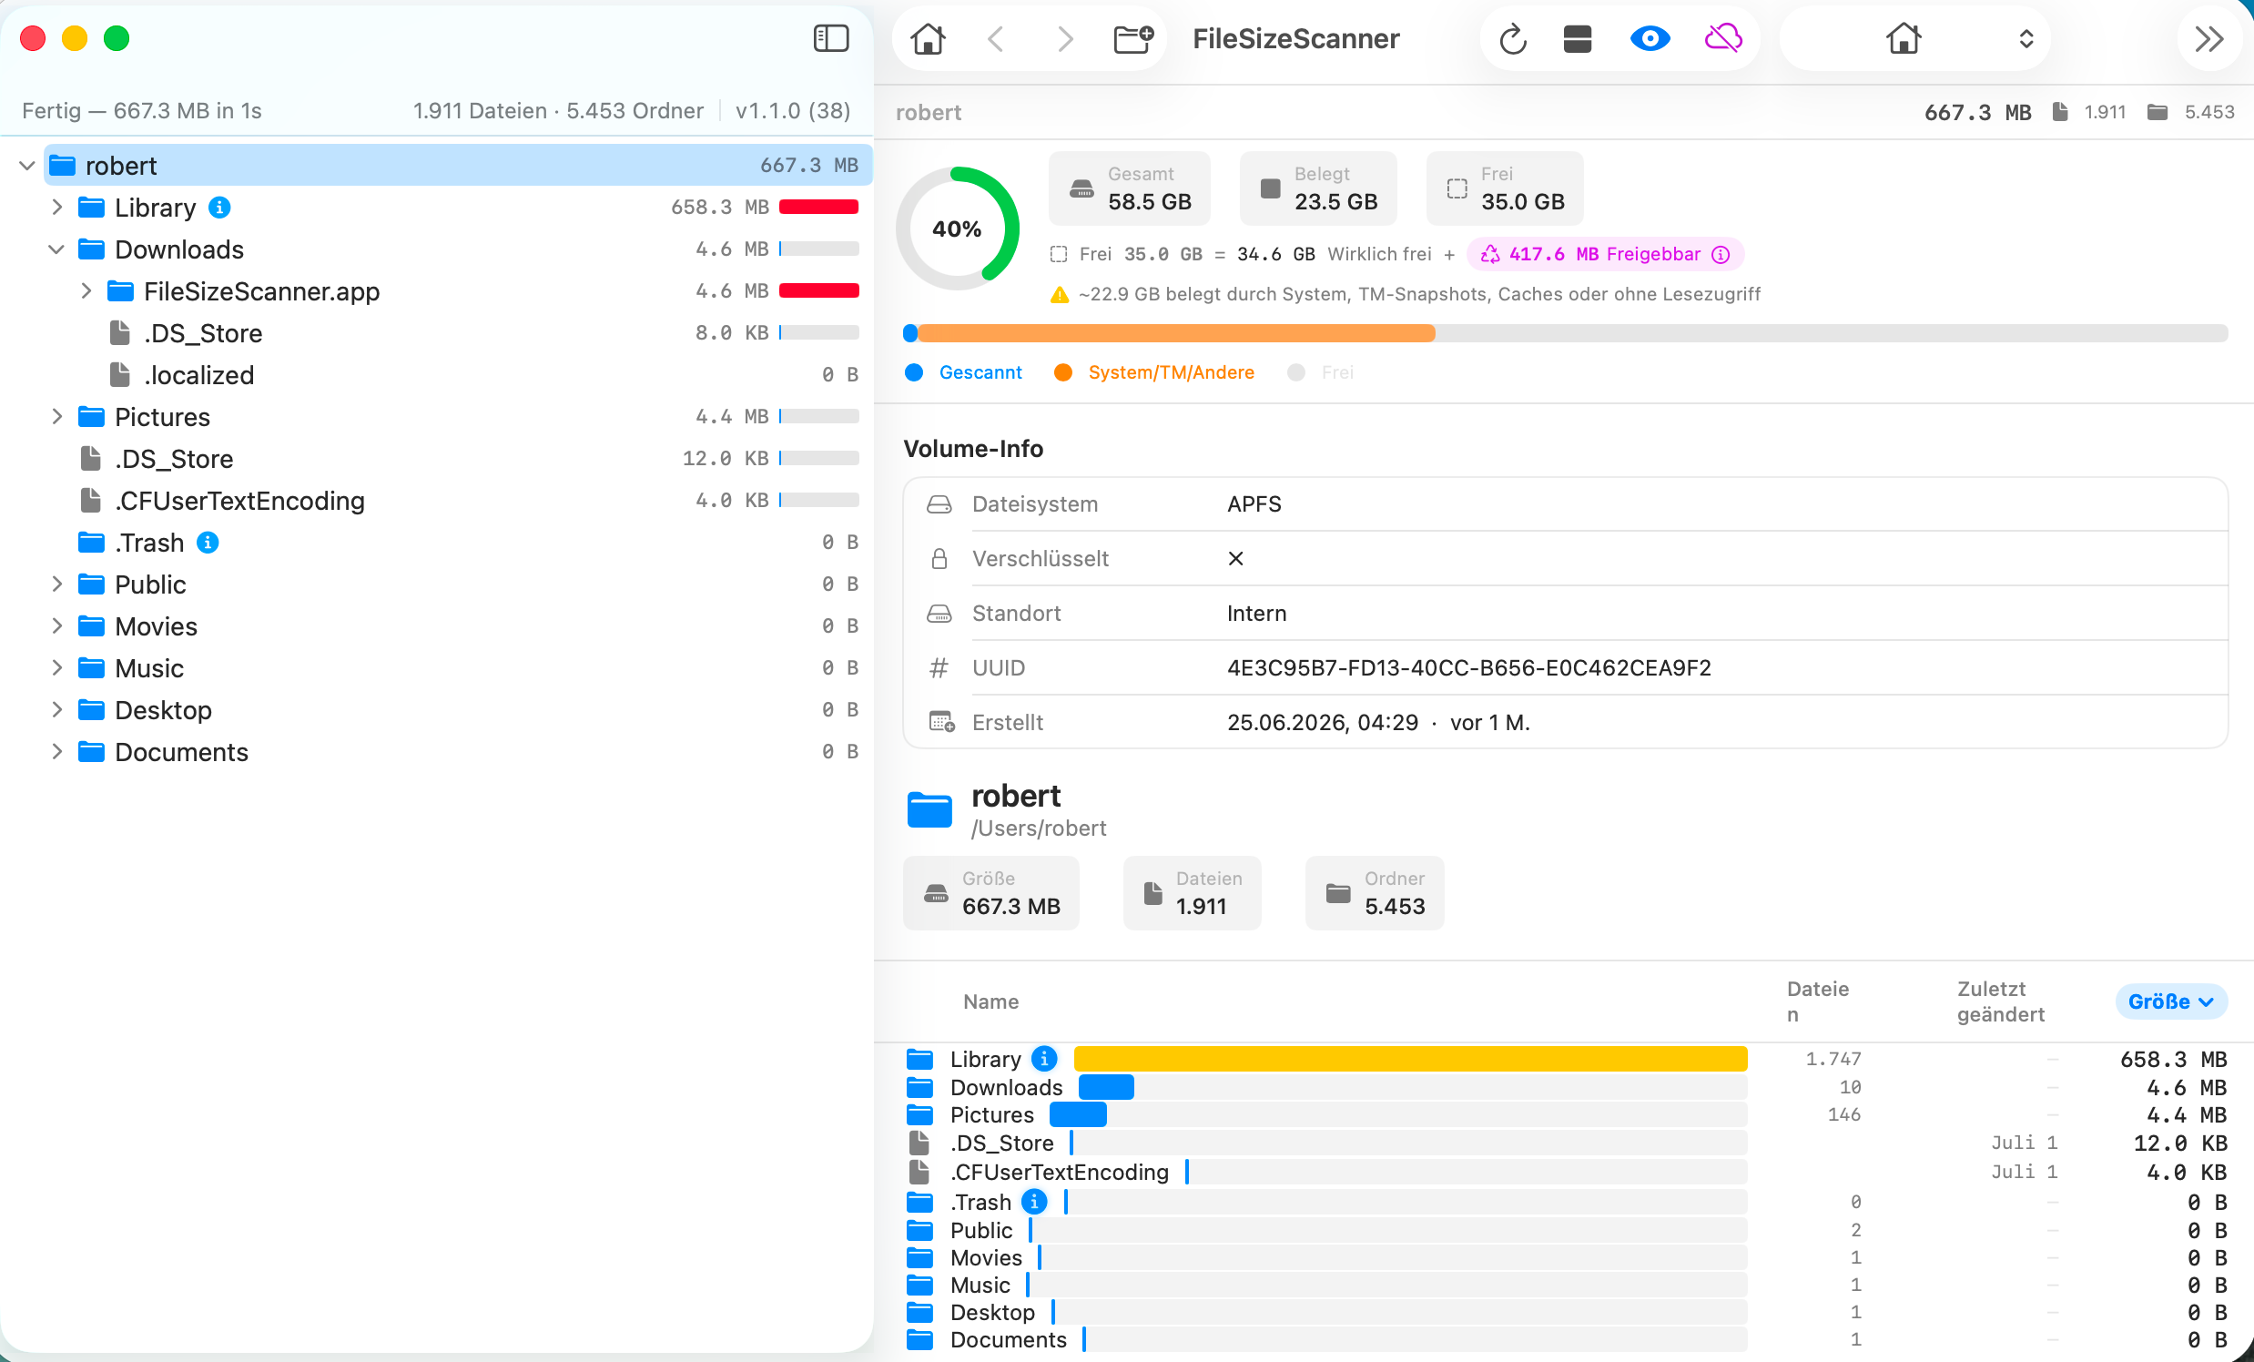Click the Frei 35.0 GB card

pyautogui.click(x=1505, y=188)
